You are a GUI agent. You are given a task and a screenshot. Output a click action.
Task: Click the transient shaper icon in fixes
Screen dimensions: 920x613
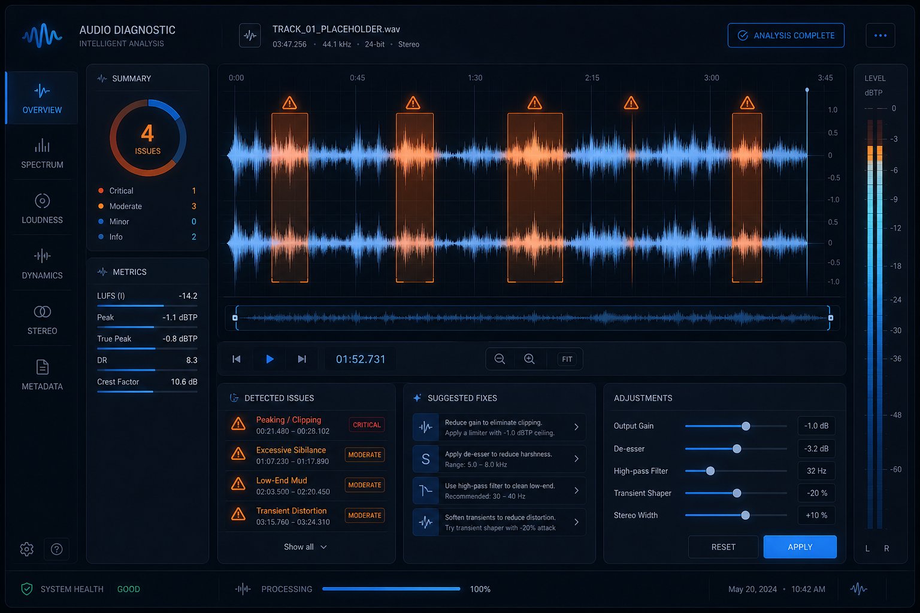point(426,522)
